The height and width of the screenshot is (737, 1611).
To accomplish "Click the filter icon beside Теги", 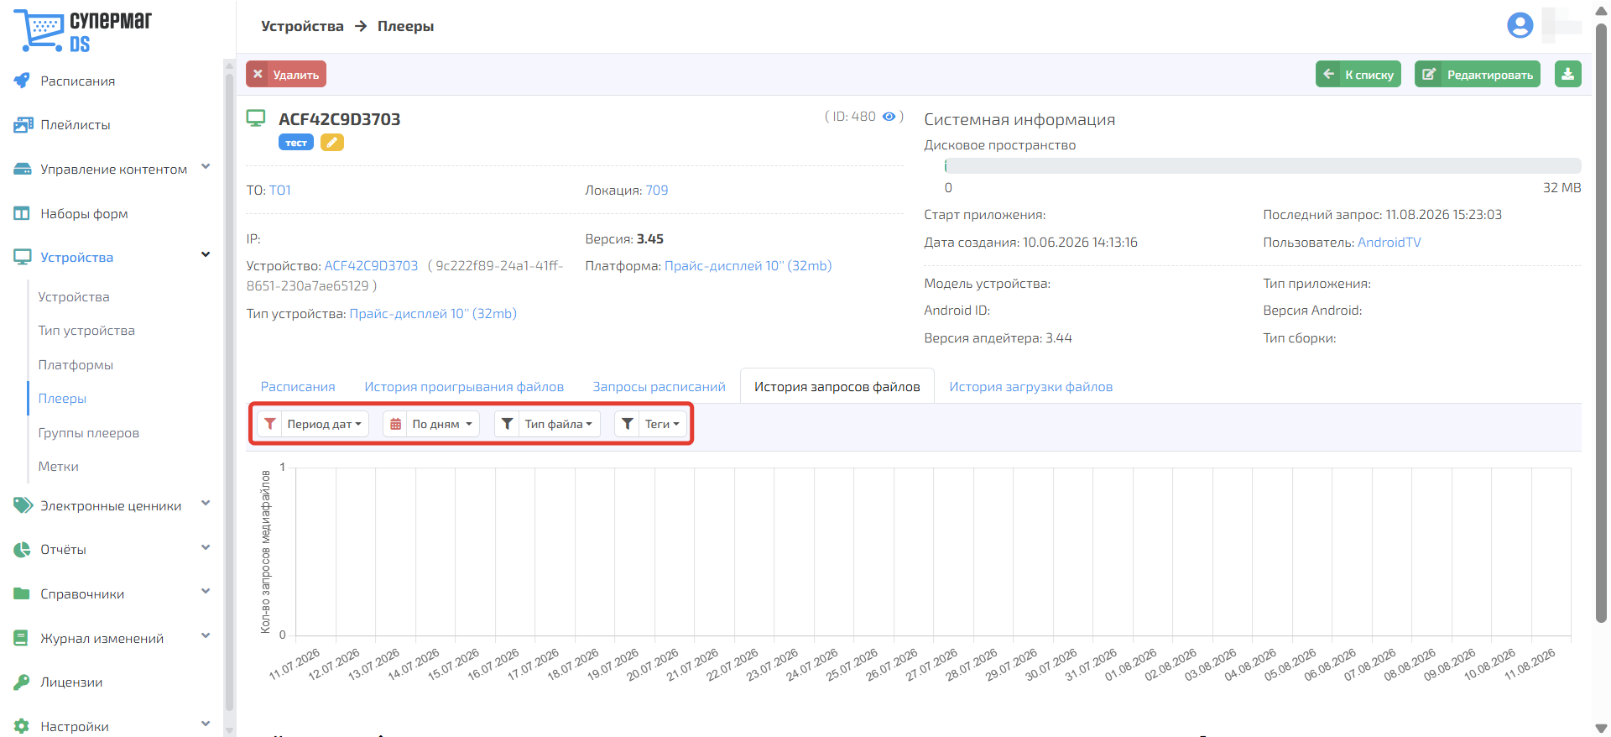I will [628, 424].
